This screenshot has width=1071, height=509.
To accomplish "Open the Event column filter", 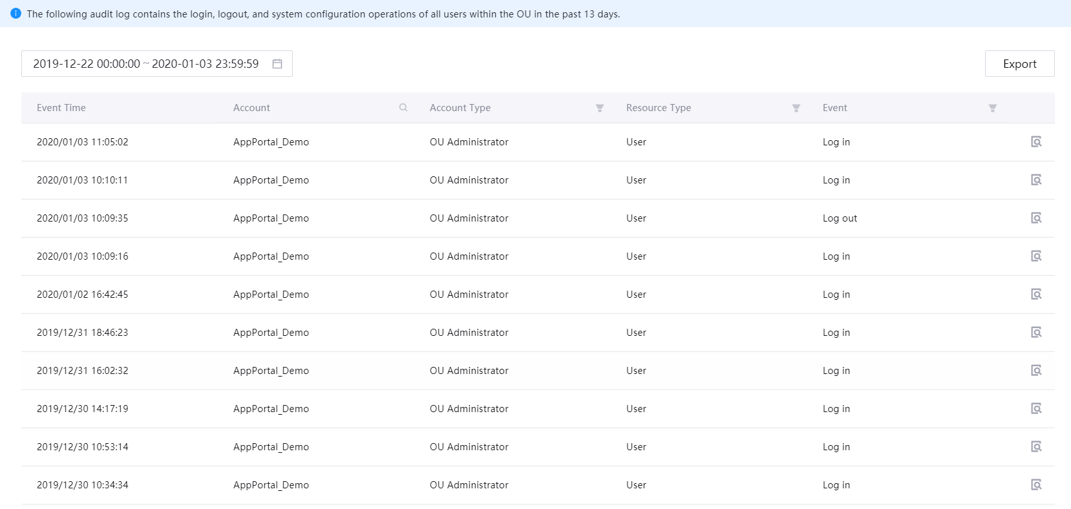I will (993, 109).
